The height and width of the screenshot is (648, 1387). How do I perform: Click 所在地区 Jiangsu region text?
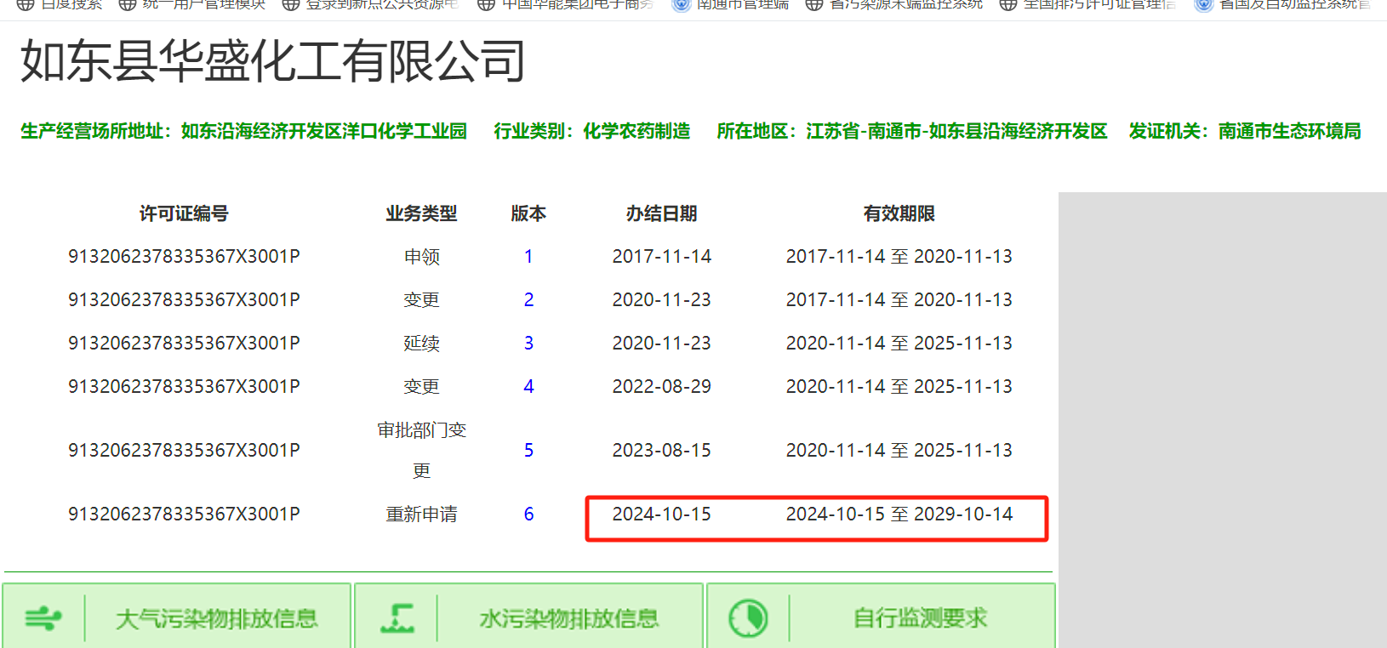912,131
